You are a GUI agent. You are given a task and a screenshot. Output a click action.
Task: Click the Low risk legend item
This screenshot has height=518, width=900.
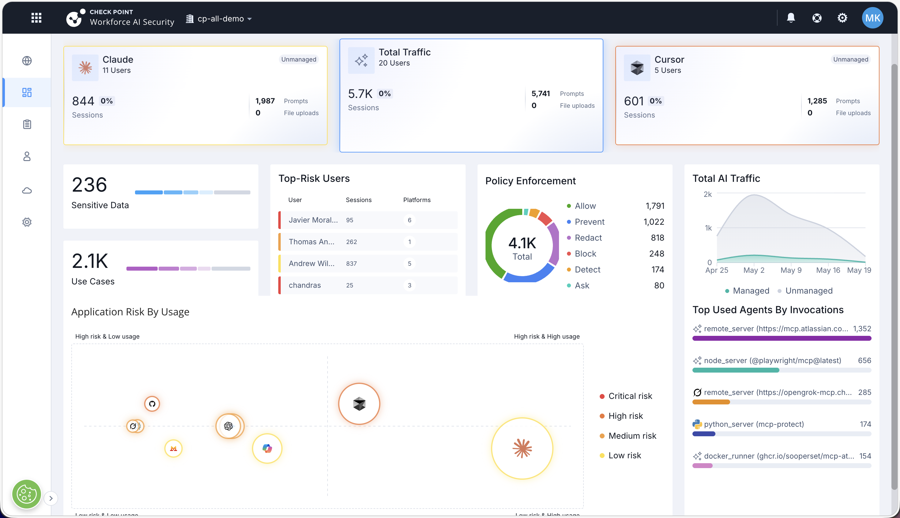coord(621,456)
